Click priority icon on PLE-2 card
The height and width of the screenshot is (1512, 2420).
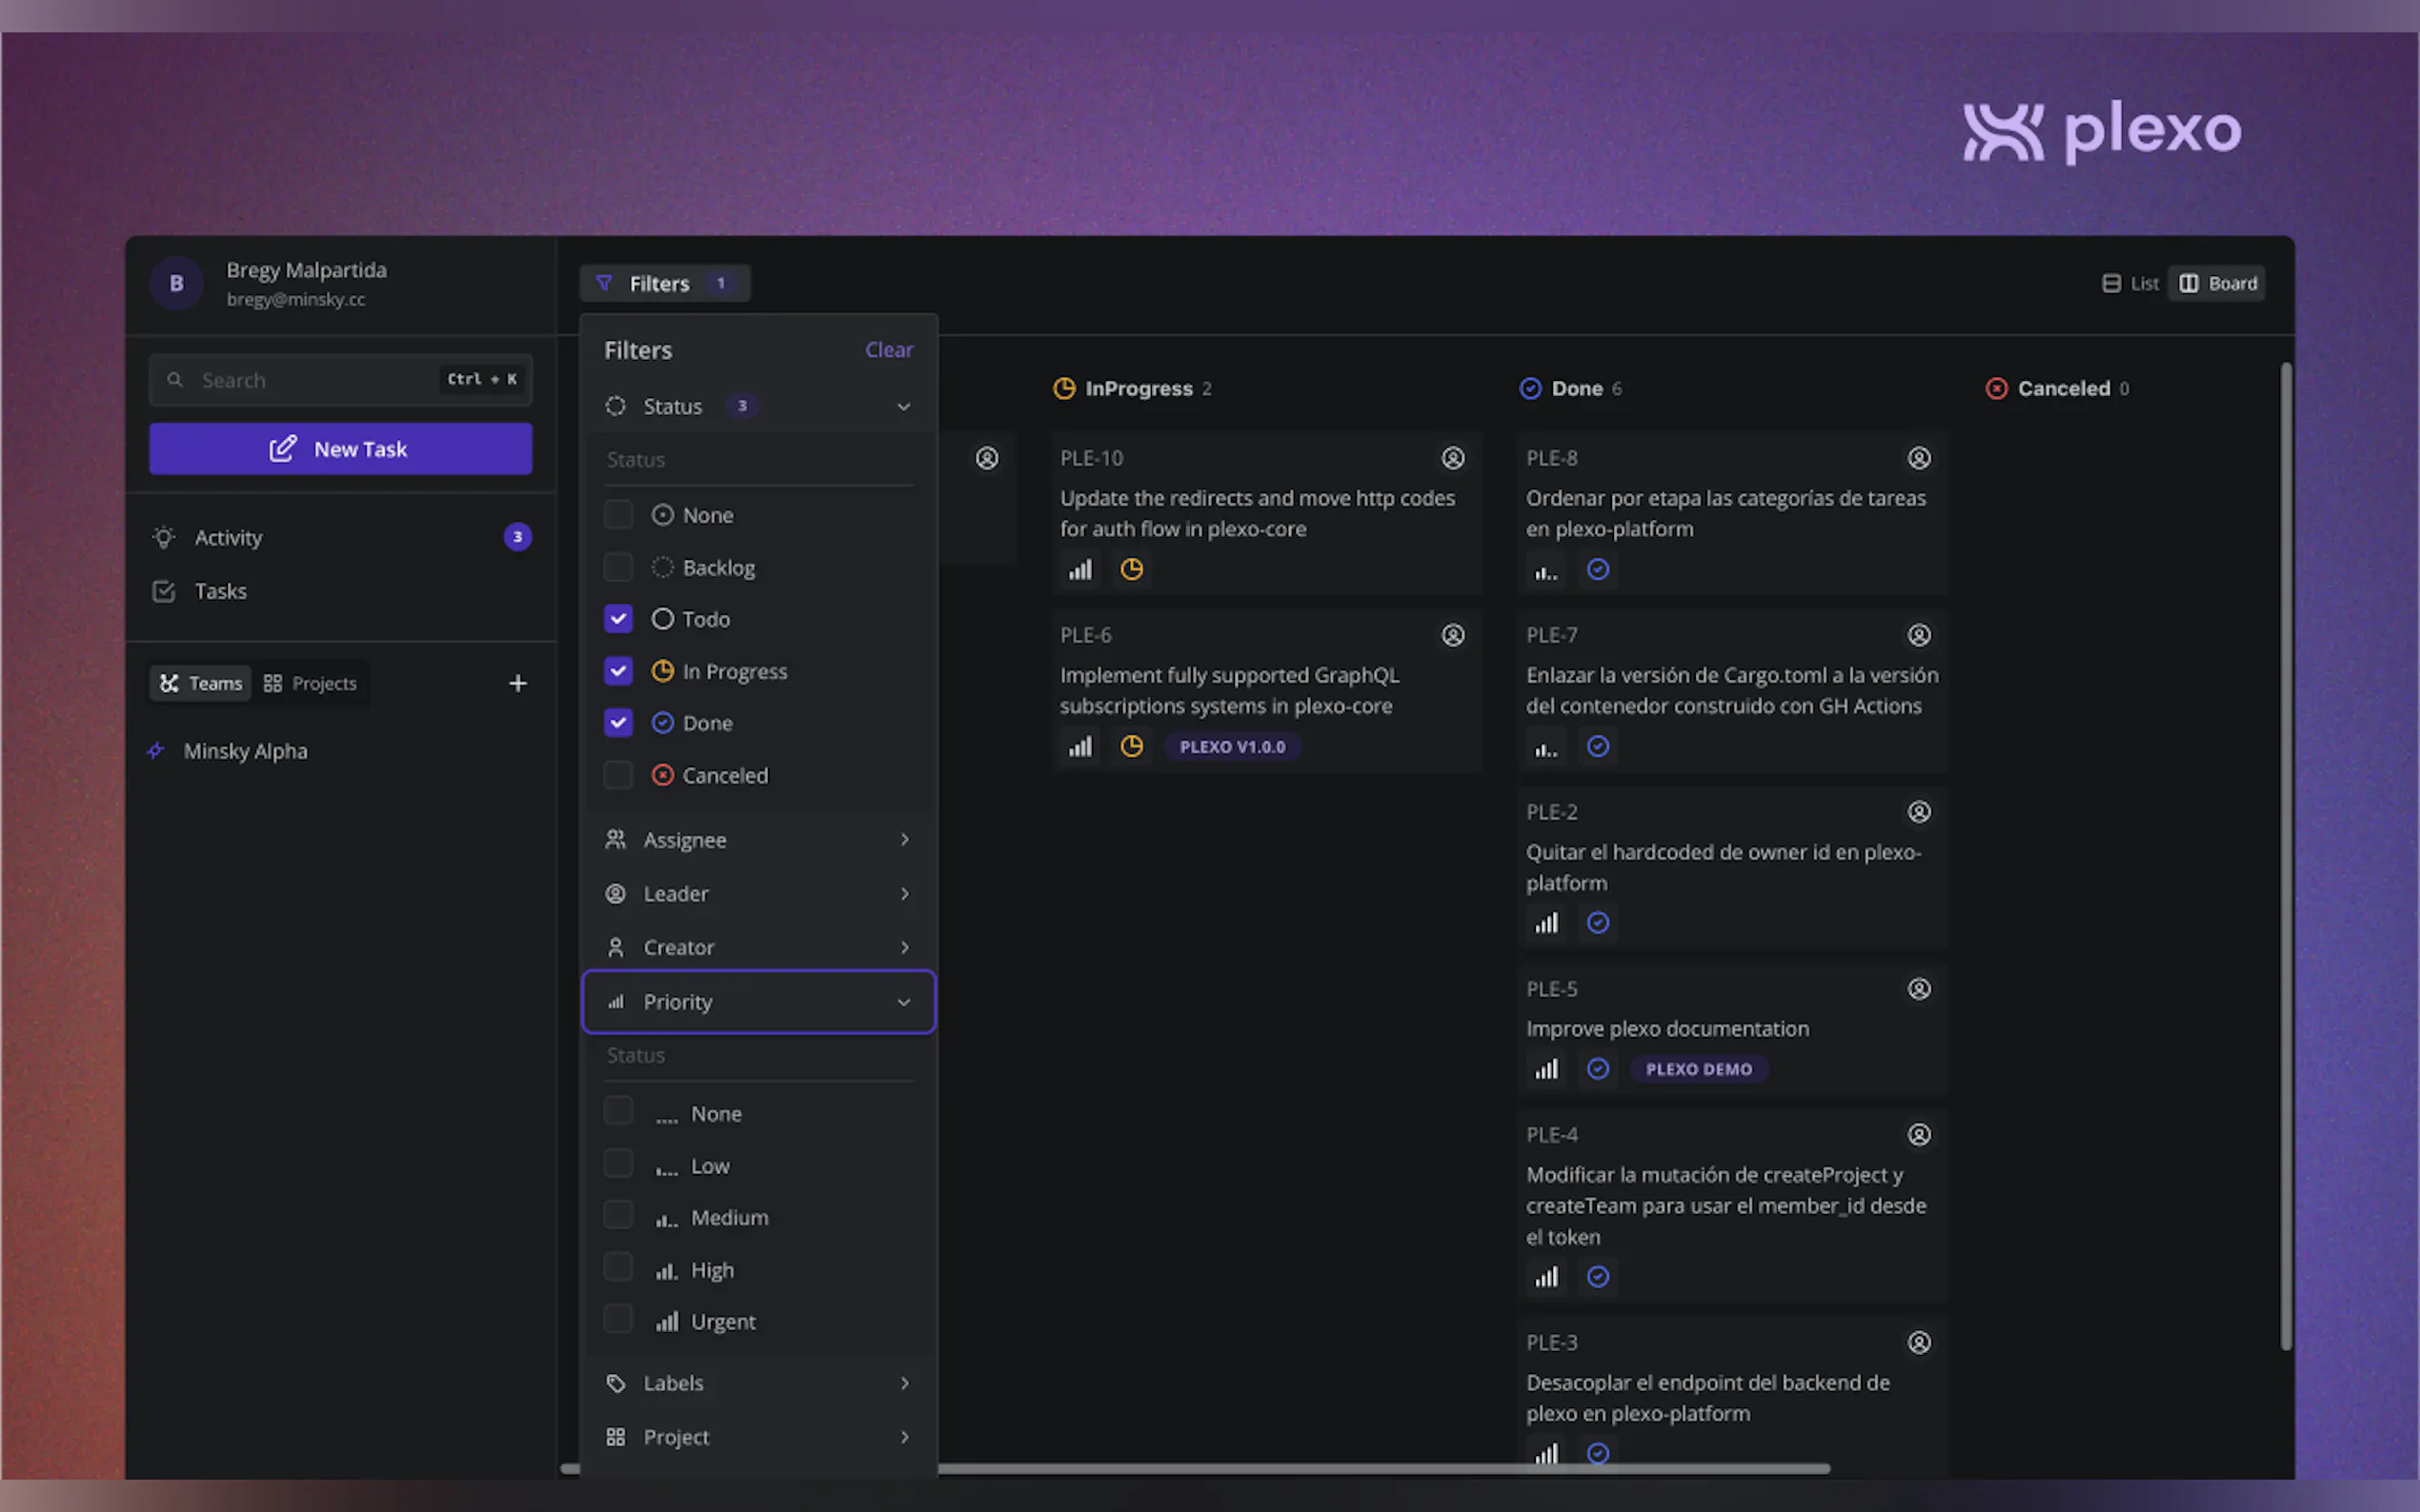click(x=1545, y=922)
